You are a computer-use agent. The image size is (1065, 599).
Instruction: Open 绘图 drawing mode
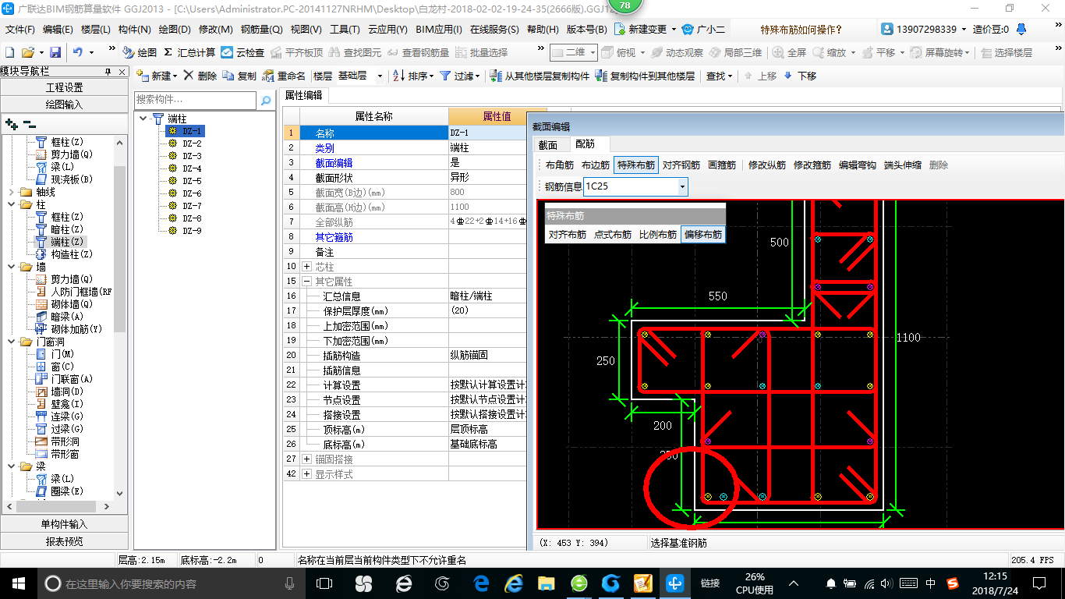pos(140,52)
